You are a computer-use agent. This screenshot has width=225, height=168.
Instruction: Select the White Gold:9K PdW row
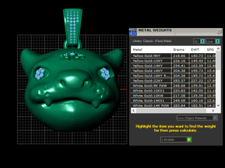tap(173, 85)
